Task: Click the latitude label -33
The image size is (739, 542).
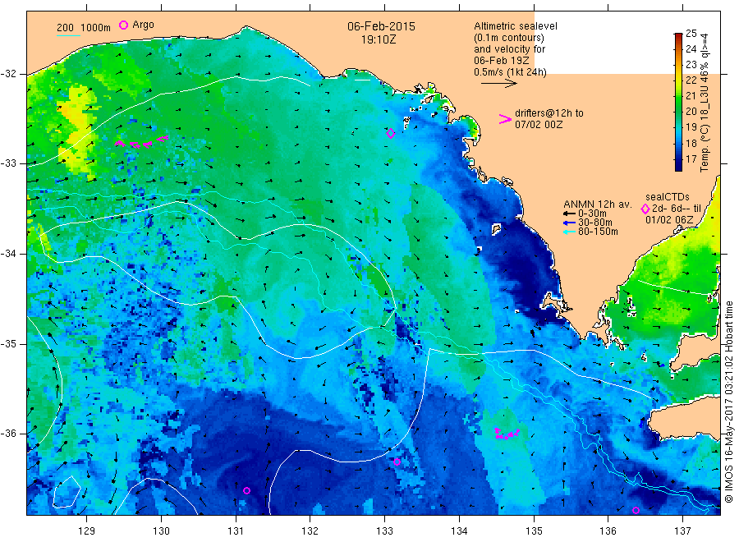Action: pyautogui.click(x=9, y=164)
